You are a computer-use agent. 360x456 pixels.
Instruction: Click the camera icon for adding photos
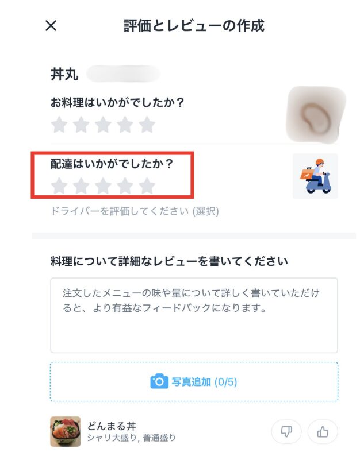click(159, 381)
